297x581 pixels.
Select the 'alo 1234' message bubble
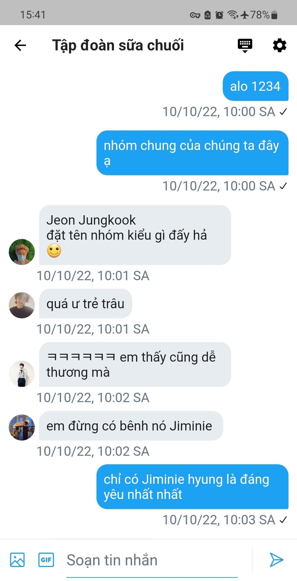pyautogui.click(x=256, y=86)
